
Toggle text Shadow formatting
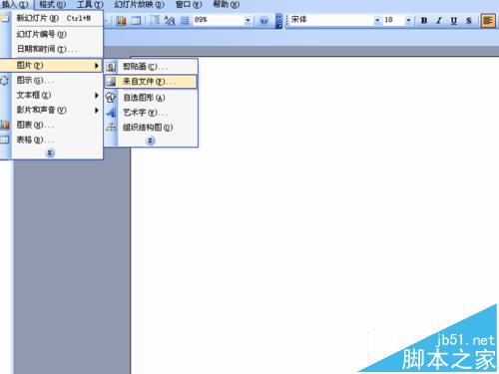coord(469,21)
